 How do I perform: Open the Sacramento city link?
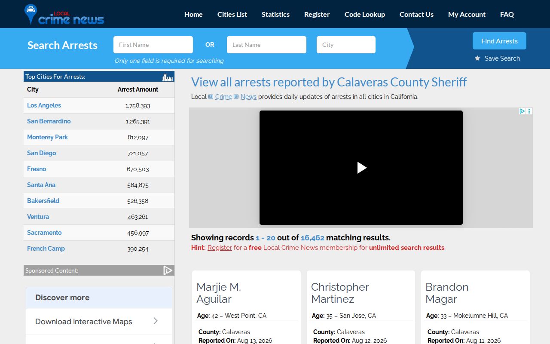(x=44, y=233)
